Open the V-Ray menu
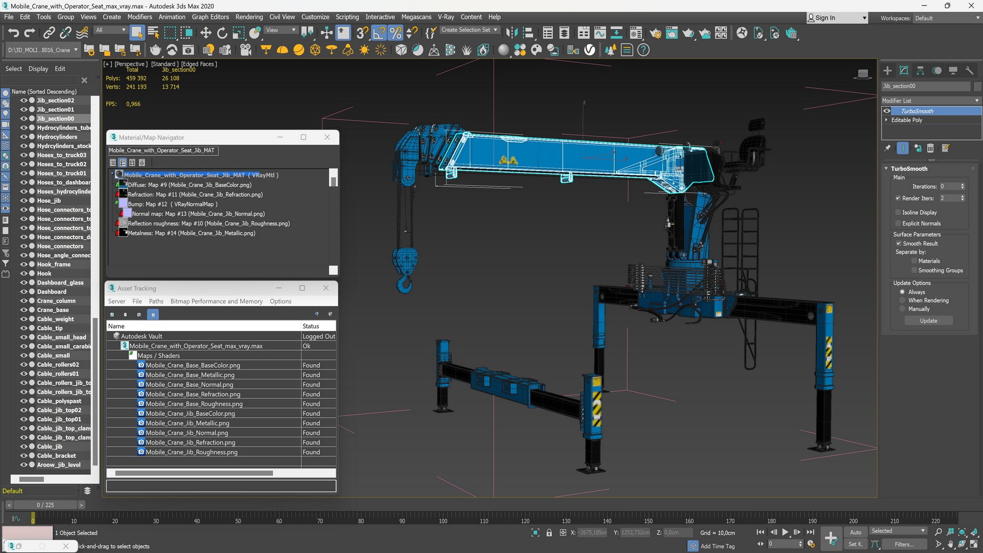Viewport: 983px width, 553px height. [445, 17]
